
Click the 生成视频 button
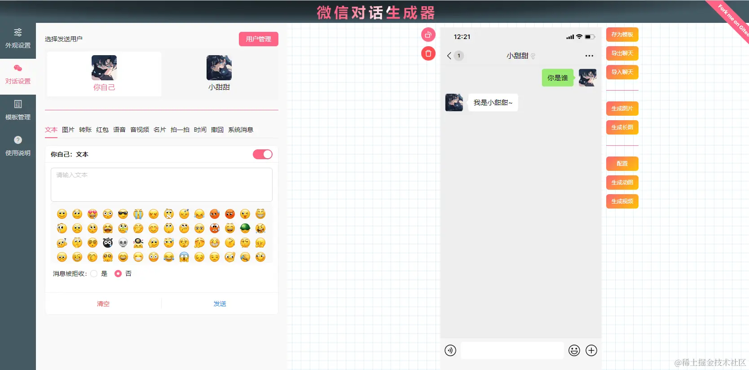622,201
